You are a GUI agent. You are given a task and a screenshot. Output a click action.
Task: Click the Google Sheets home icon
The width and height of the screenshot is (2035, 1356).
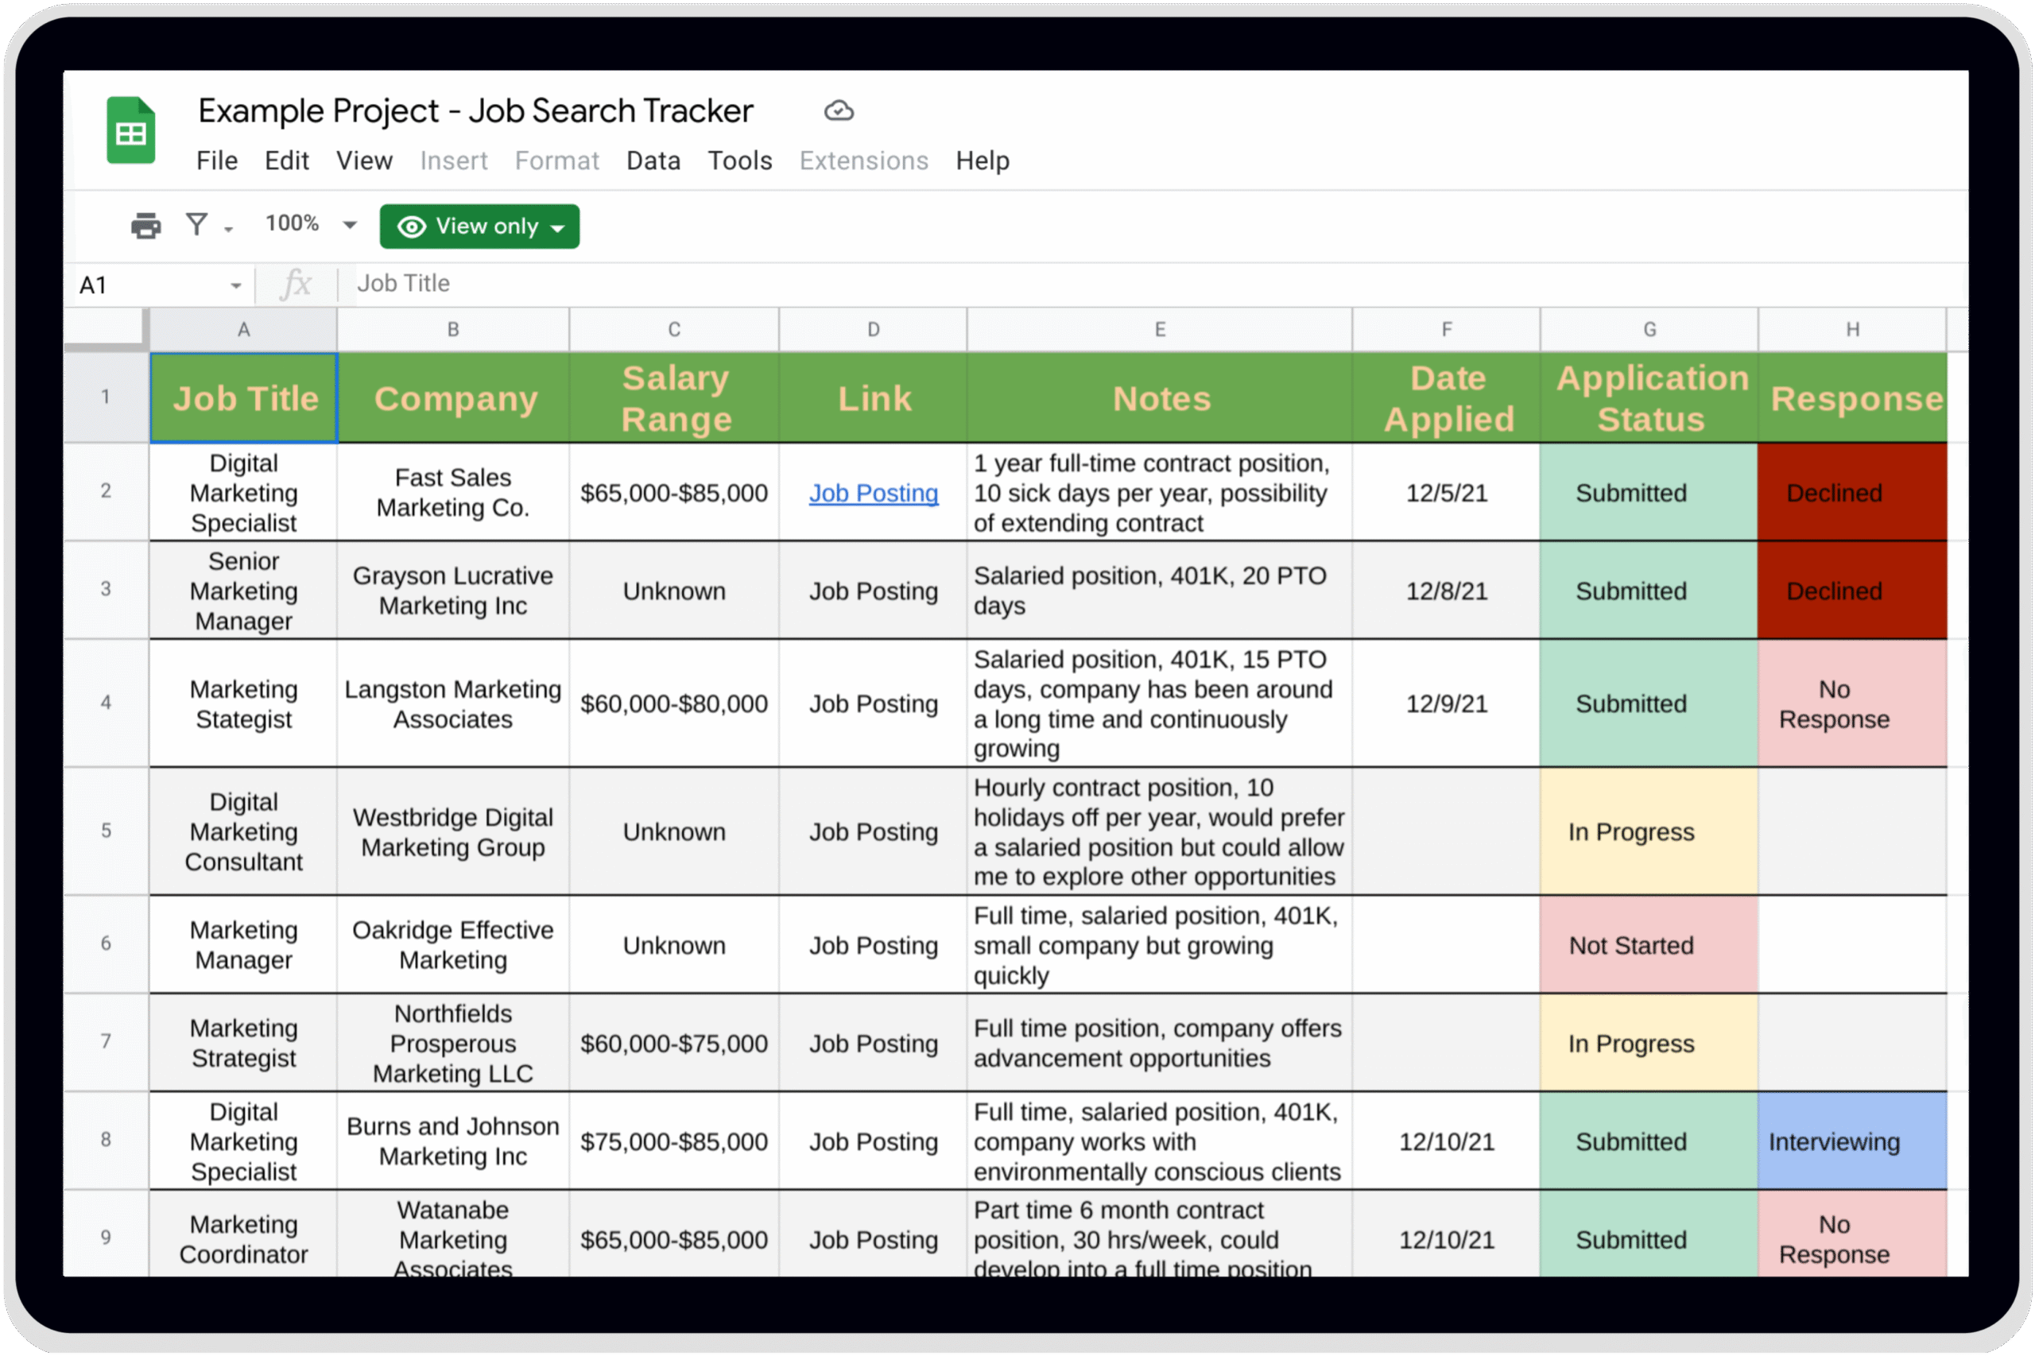[x=130, y=130]
